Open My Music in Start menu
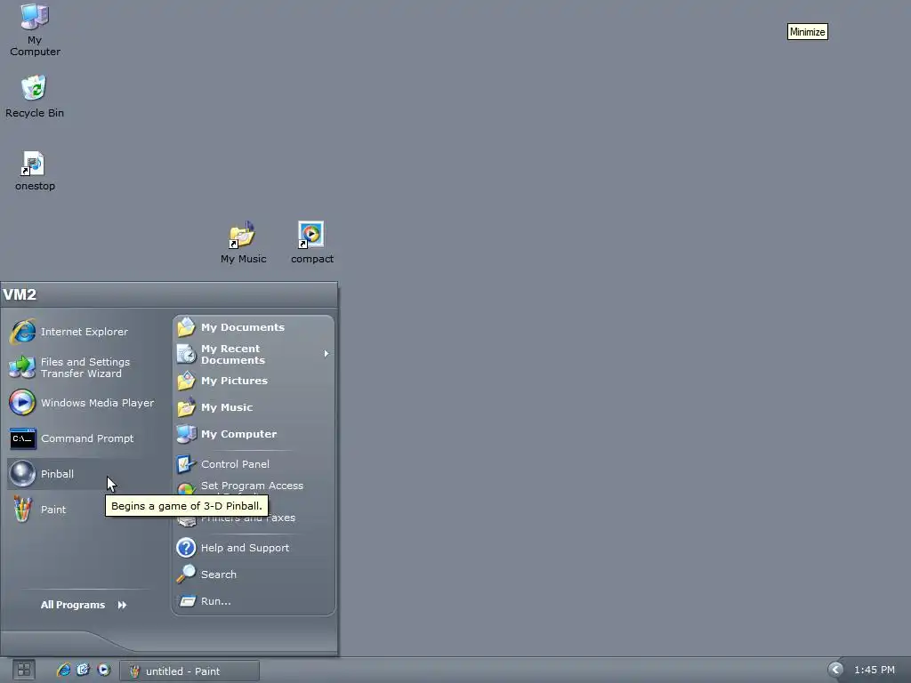The image size is (911, 683). [254, 407]
